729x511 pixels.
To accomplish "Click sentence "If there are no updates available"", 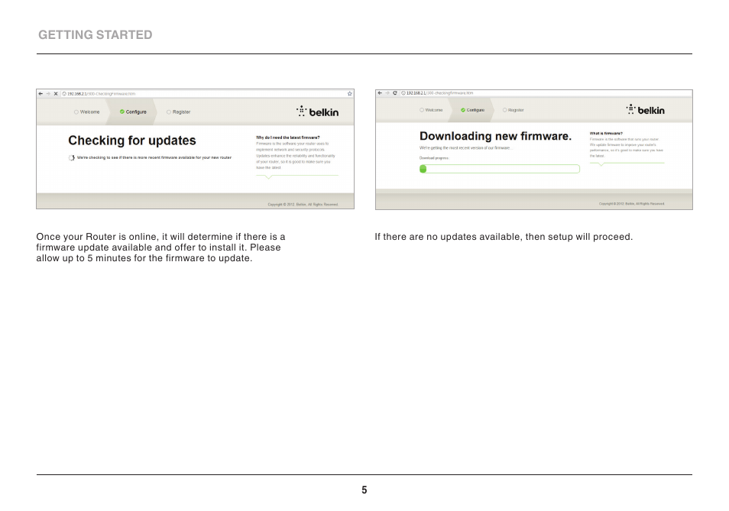I will [504, 237].
